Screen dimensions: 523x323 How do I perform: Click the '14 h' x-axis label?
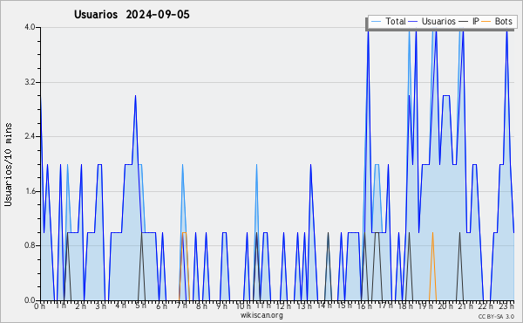point(324,306)
